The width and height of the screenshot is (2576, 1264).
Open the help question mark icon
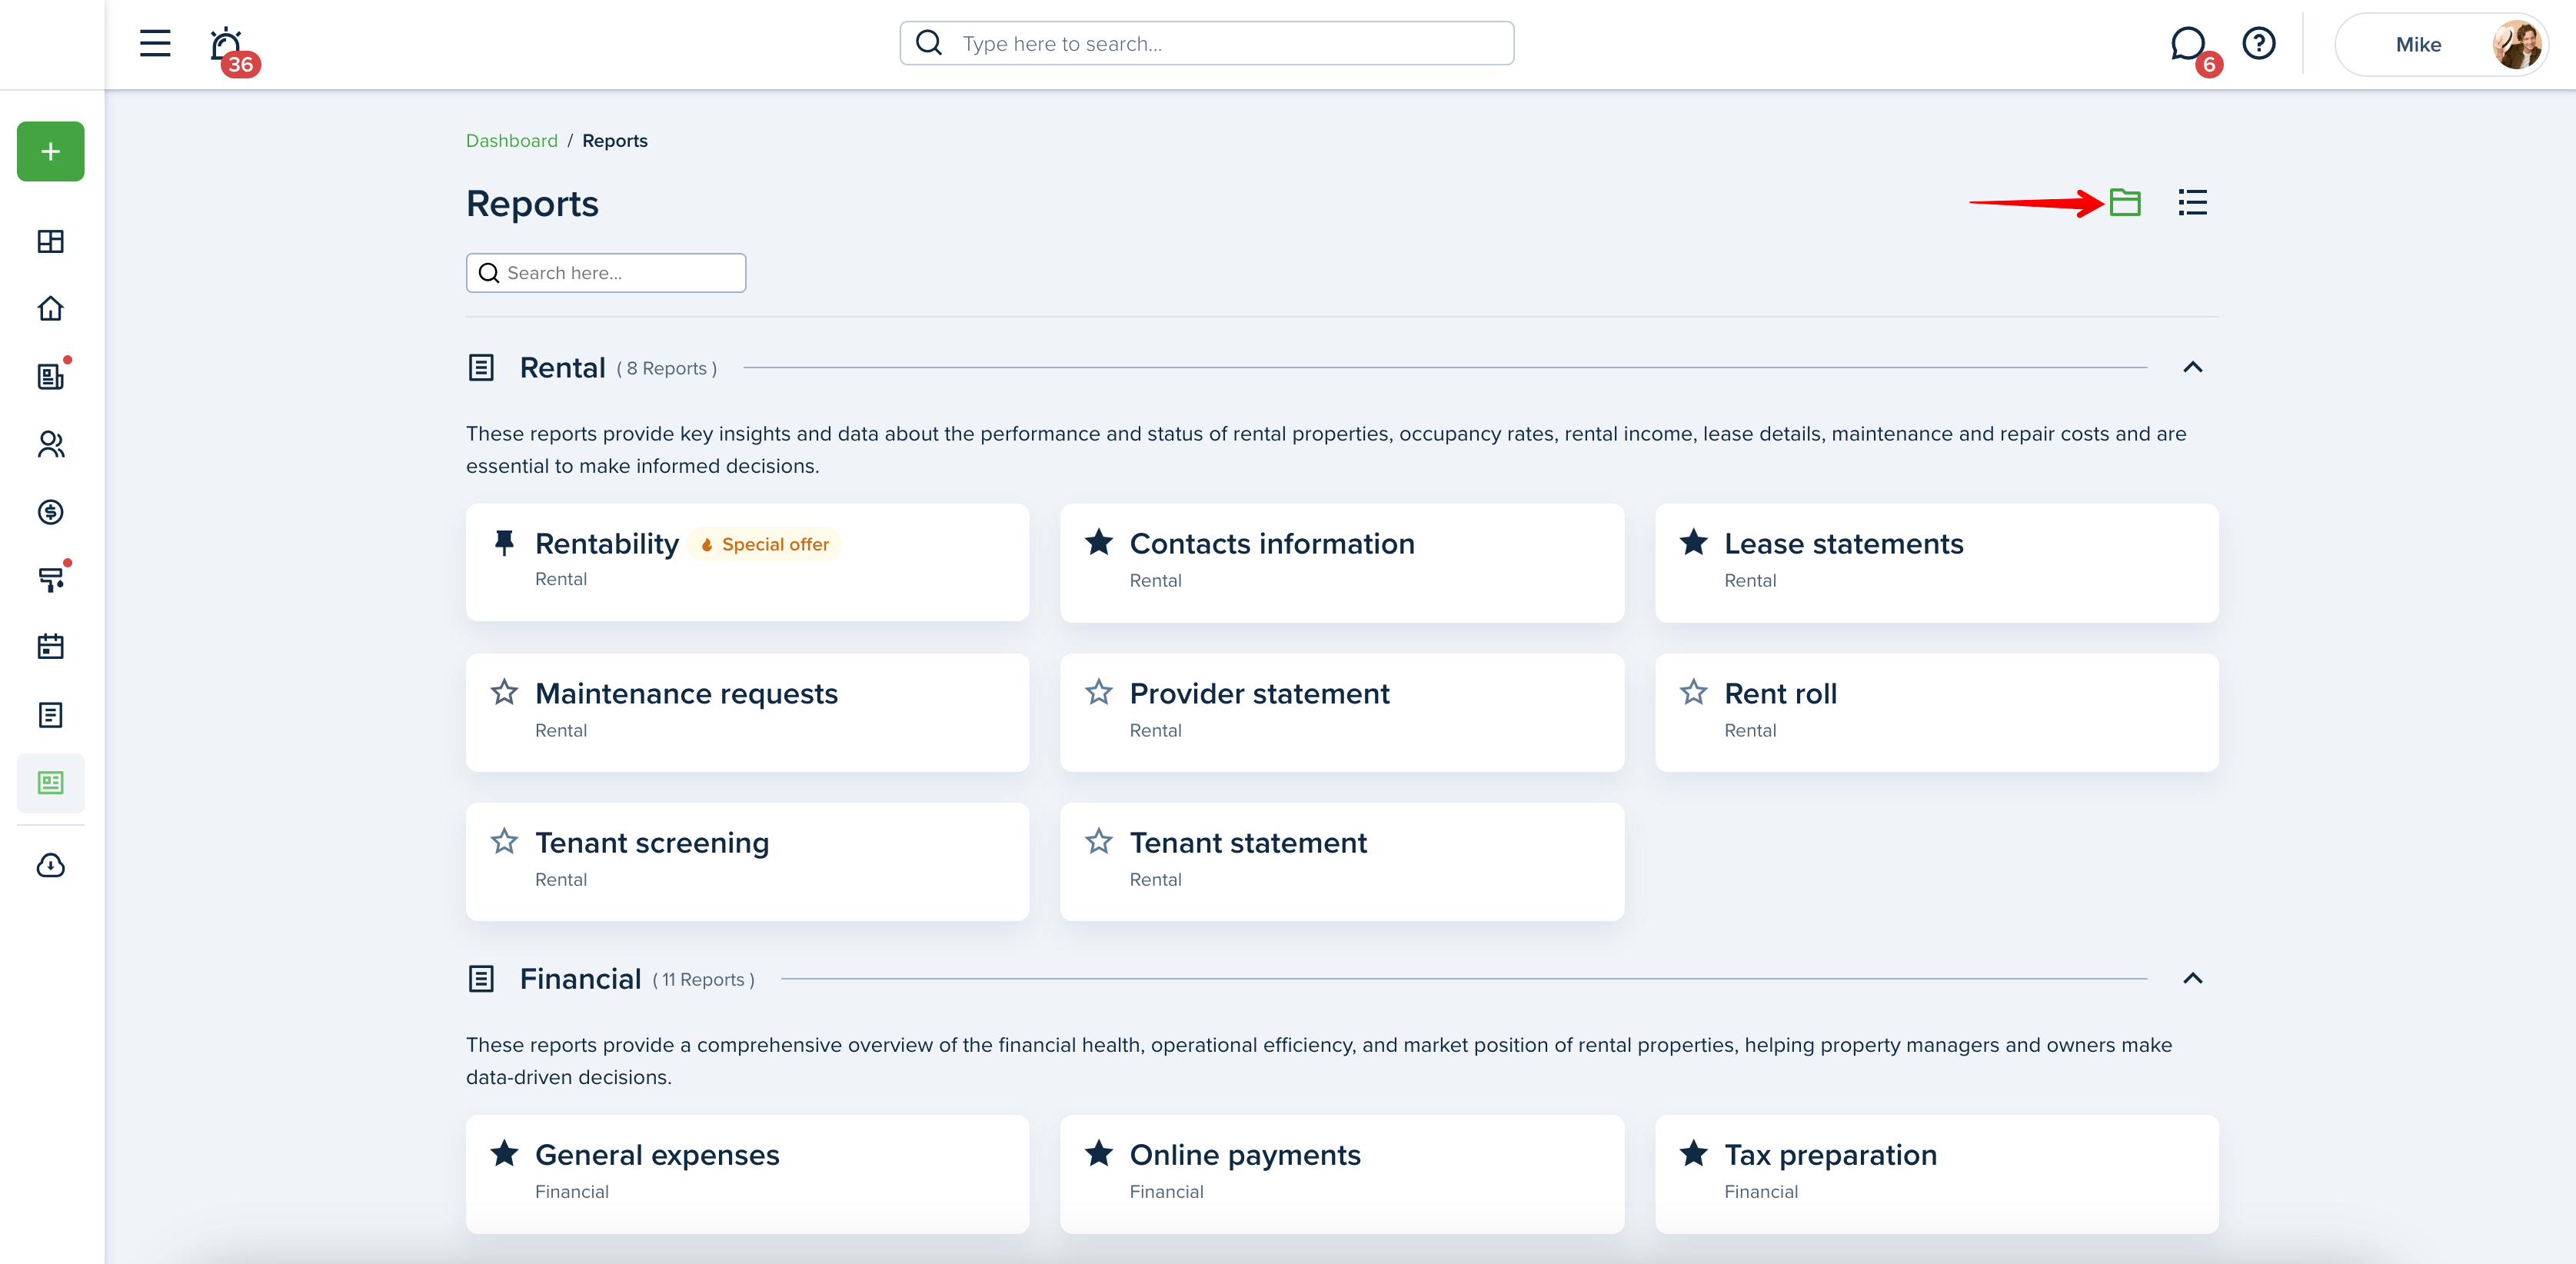[x=2259, y=43]
